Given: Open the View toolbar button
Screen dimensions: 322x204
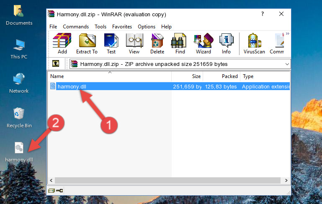Looking at the screenshot, I should click(x=134, y=43).
